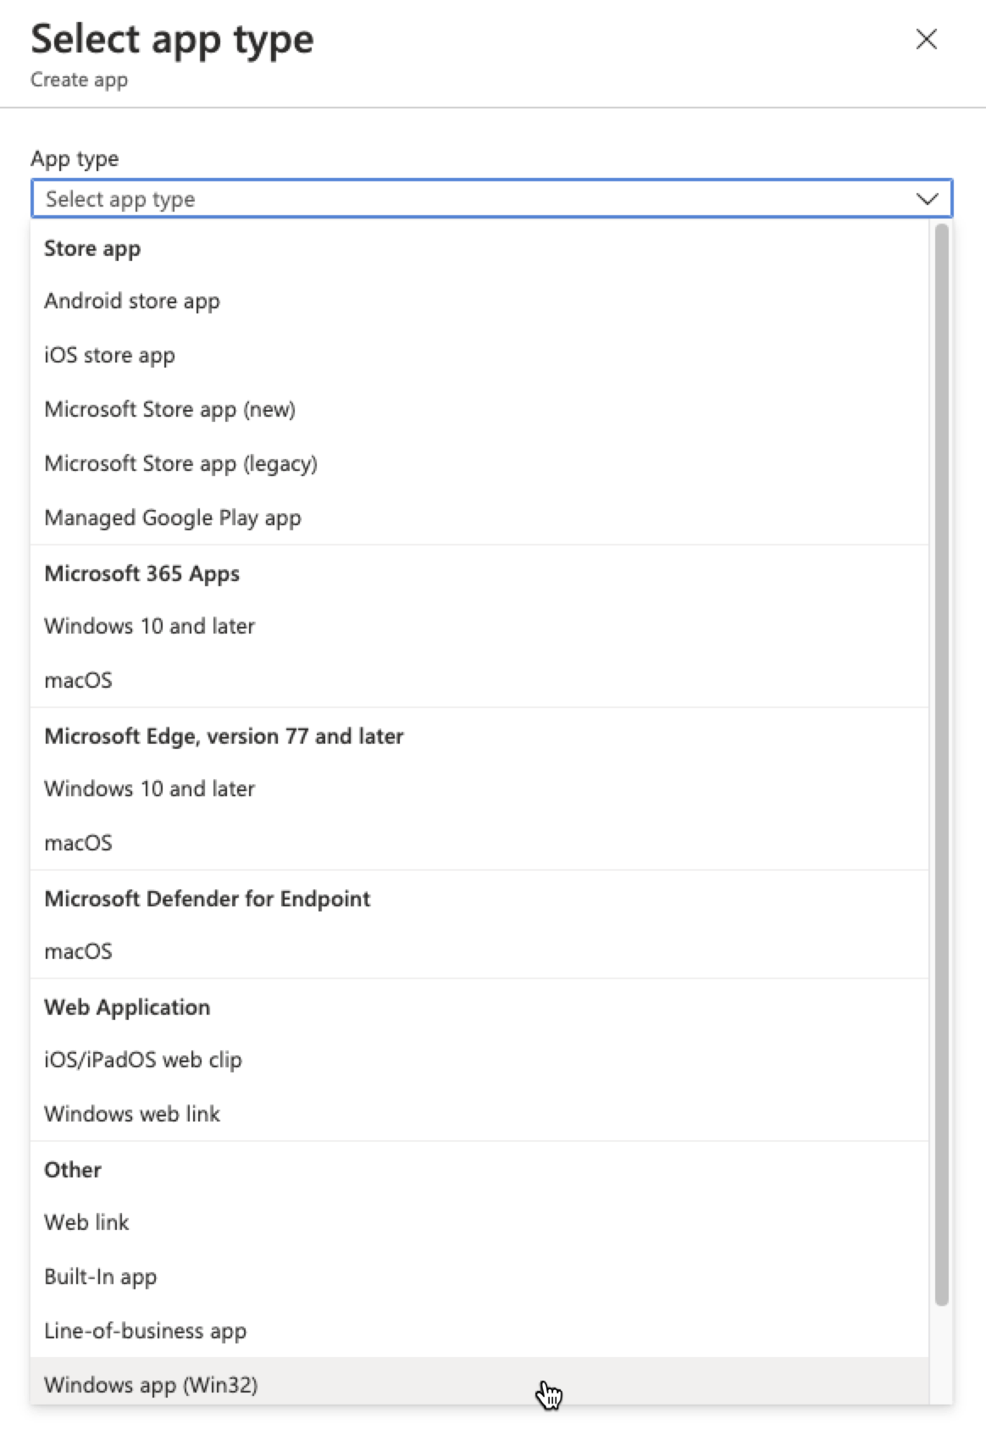Select Windows web link
986x1440 pixels.
[479, 1114]
